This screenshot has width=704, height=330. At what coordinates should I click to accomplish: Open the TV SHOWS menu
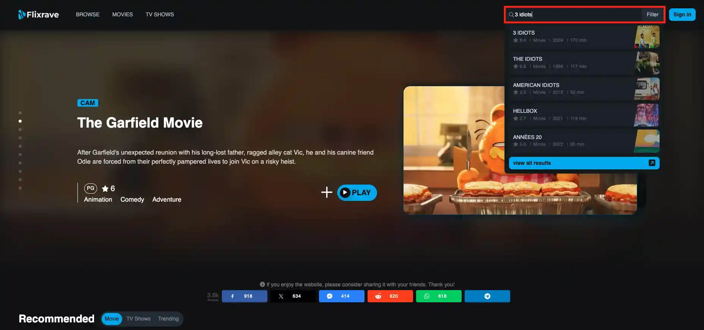pos(160,14)
